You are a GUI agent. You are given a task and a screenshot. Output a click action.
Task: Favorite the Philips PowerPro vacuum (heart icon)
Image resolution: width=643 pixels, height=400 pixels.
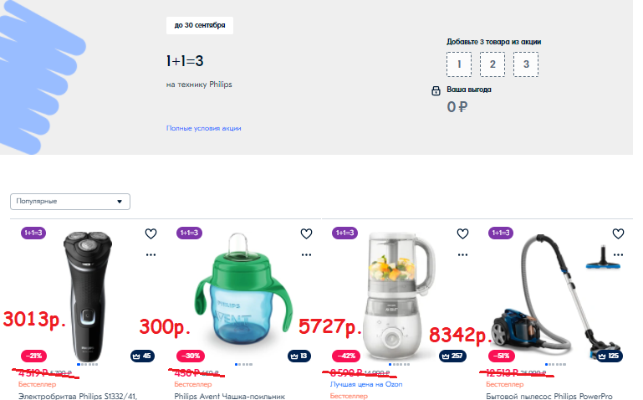tap(619, 233)
